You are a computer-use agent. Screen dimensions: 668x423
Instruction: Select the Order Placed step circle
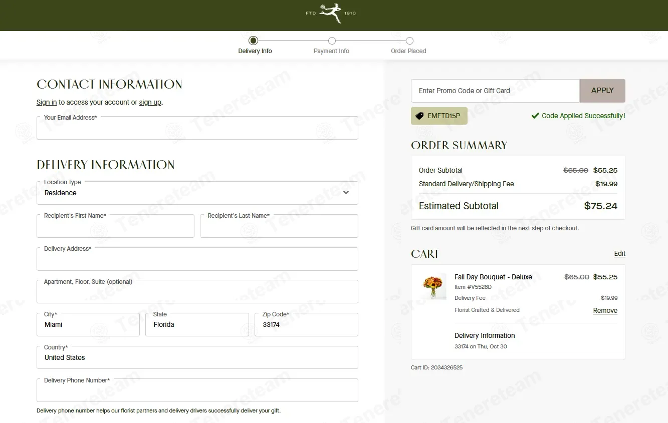click(409, 41)
